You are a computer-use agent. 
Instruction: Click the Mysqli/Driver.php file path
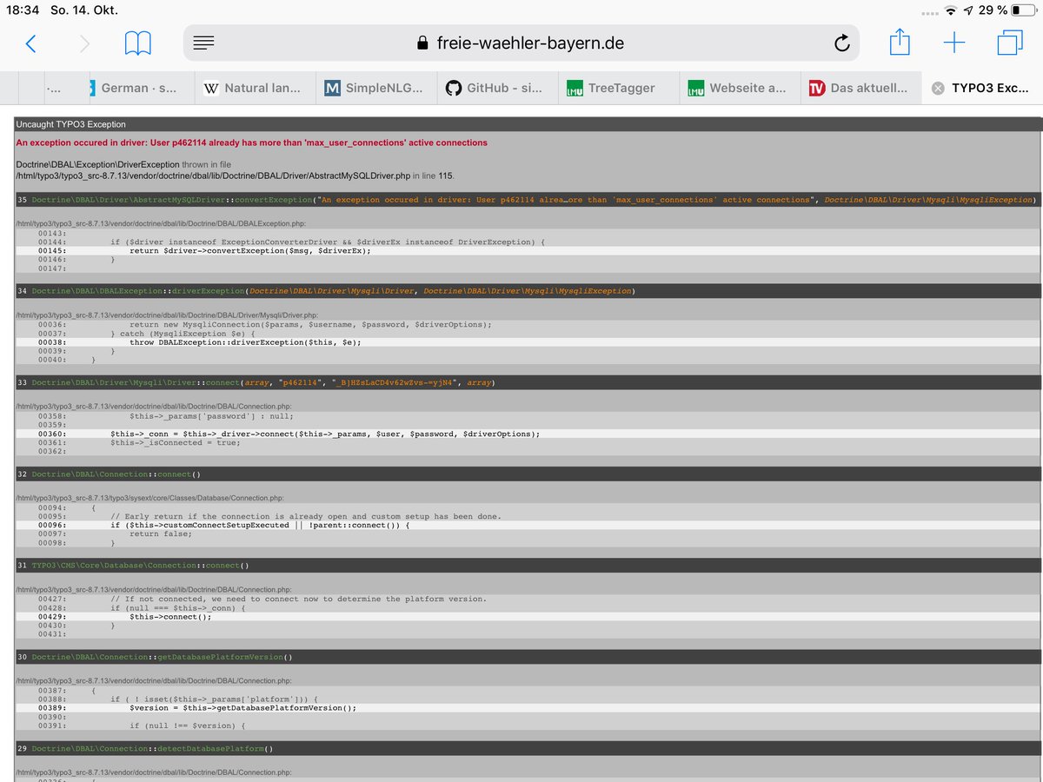(167, 315)
